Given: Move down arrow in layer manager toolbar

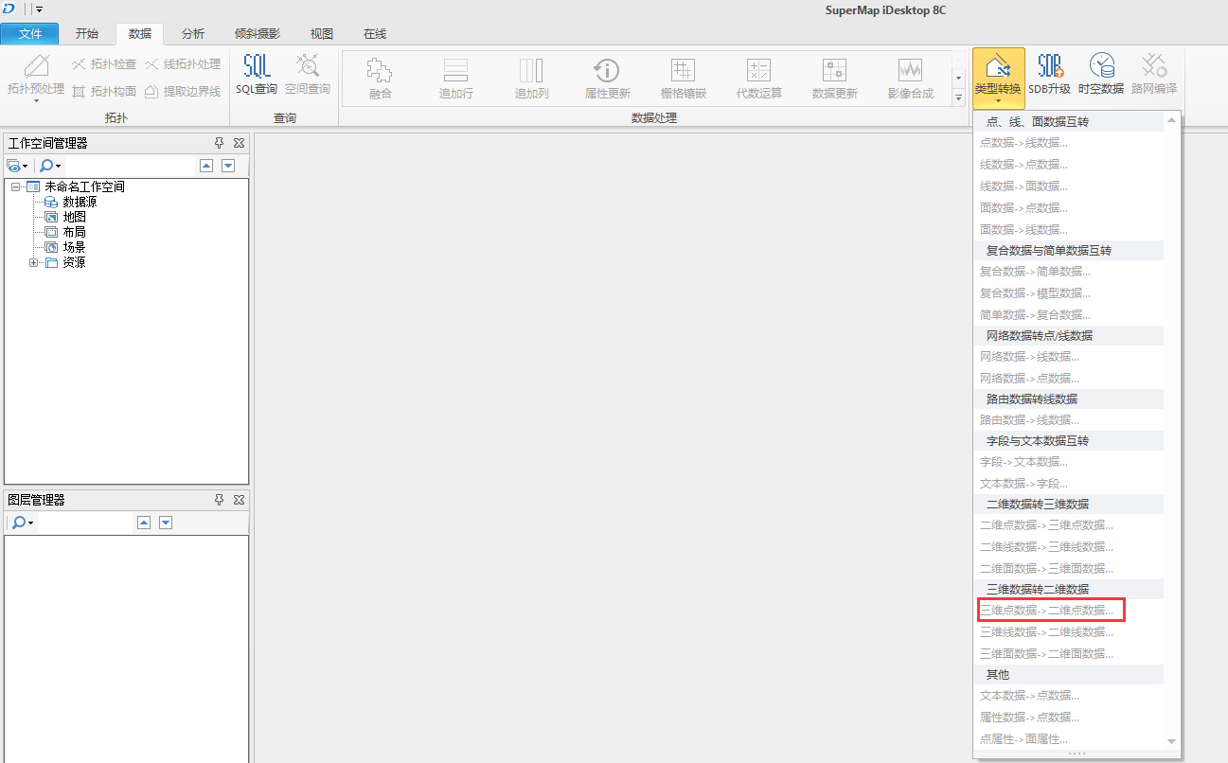Looking at the screenshot, I should [166, 523].
